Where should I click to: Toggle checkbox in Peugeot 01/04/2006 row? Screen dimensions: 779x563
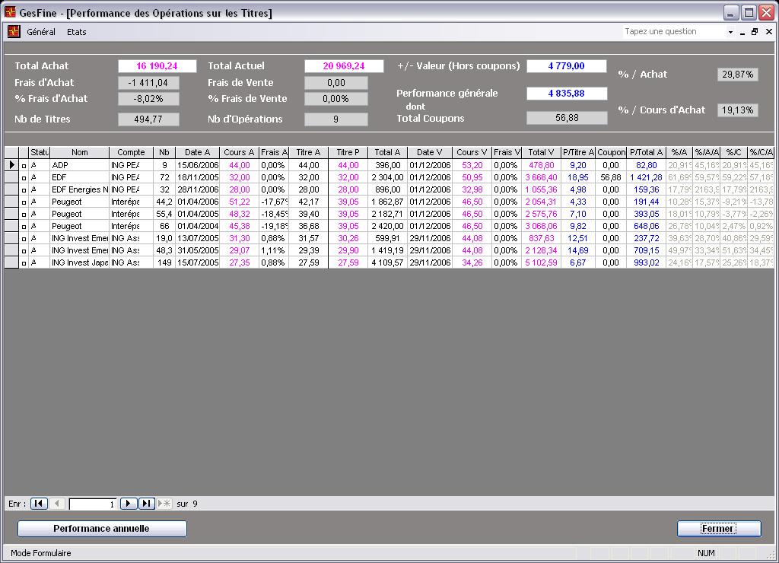click(x=24, y=202)
